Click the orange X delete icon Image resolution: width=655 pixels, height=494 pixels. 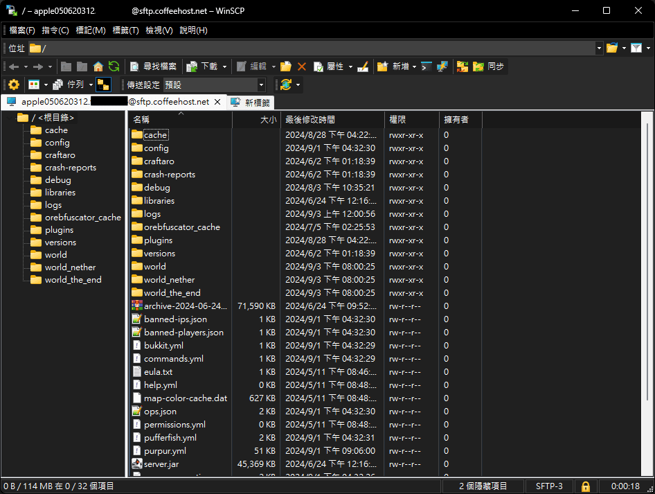[302, 67]
